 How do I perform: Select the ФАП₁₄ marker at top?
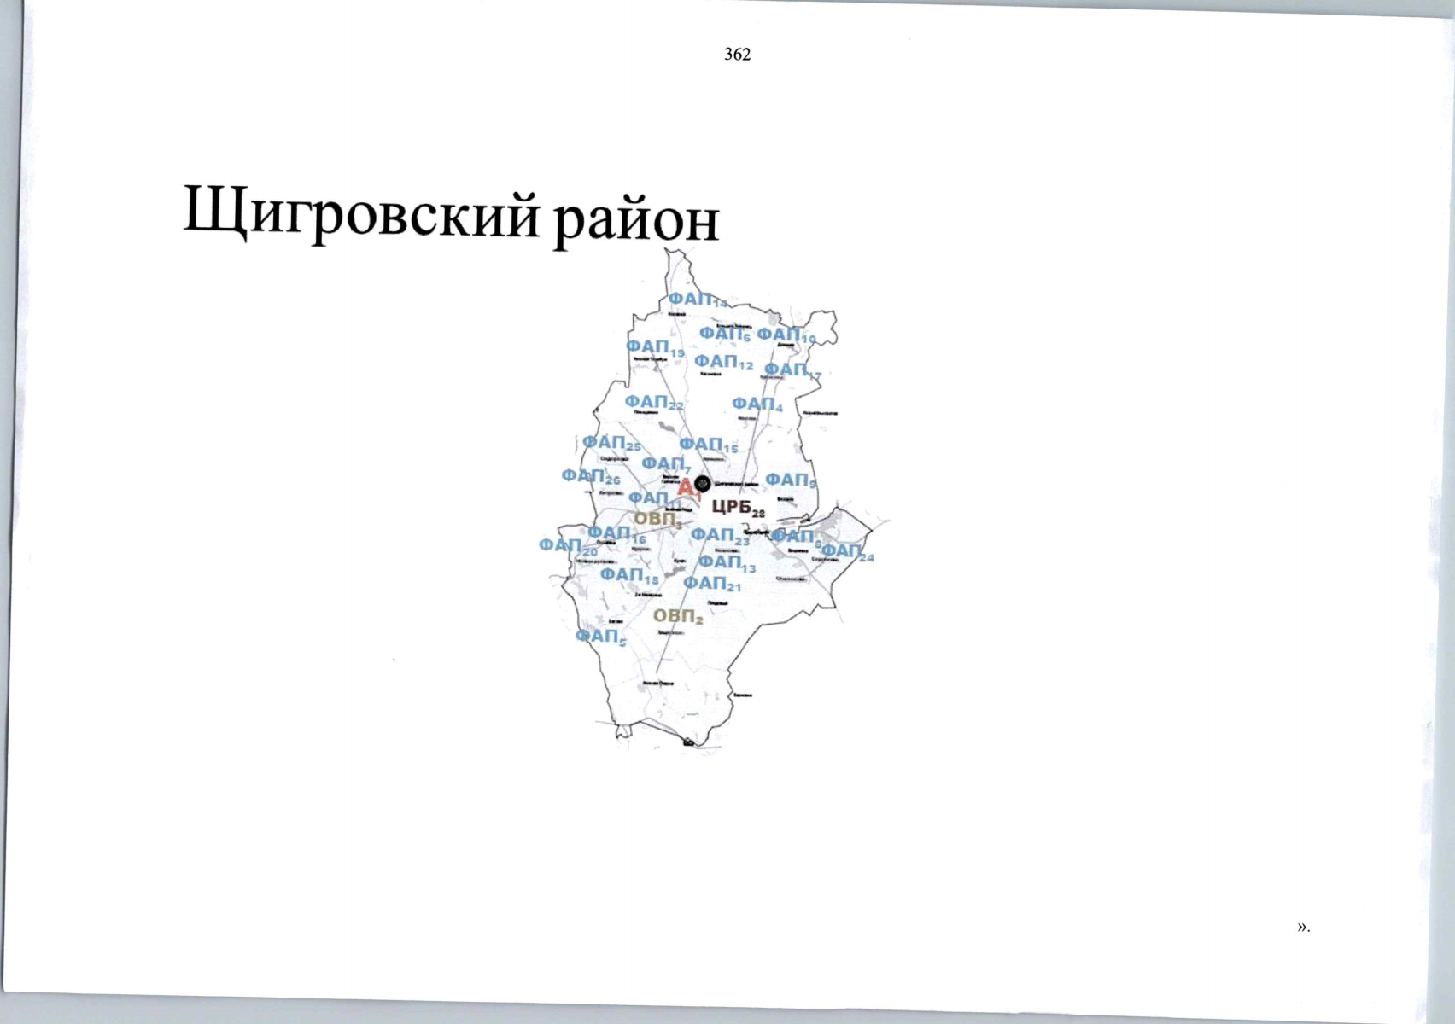(x=698, y=300)
